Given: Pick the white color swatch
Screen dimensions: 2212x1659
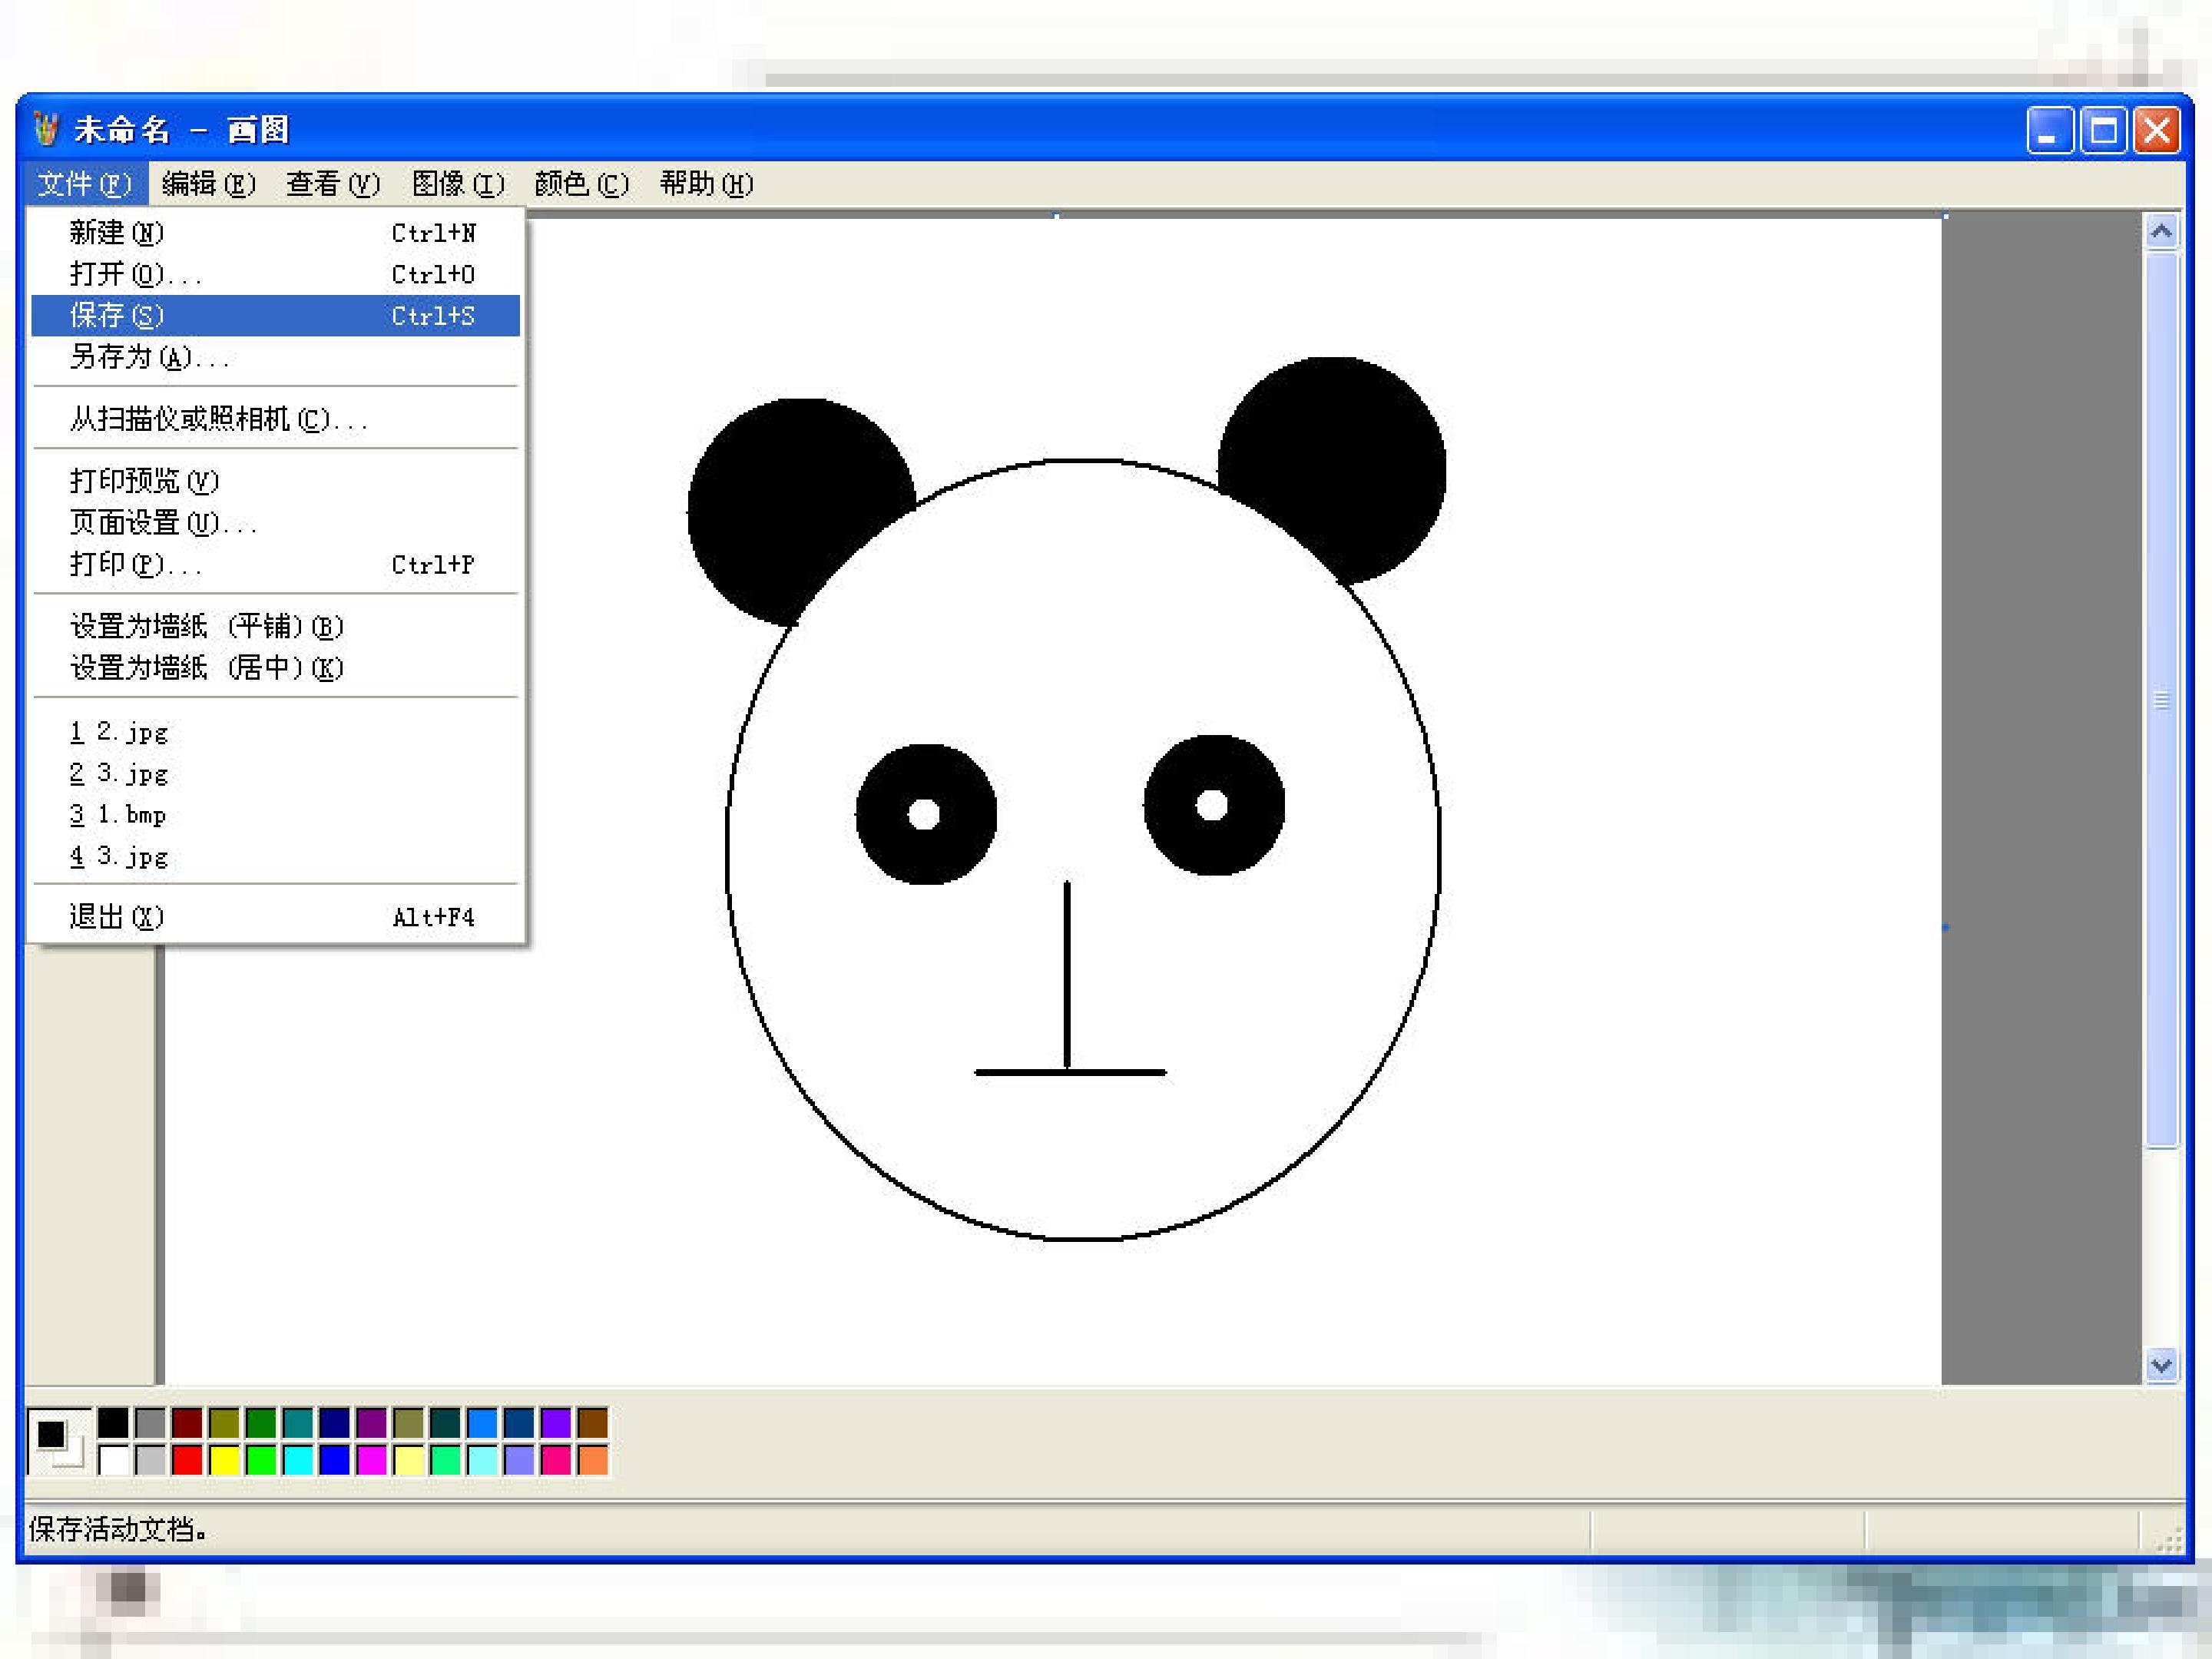Looking at the screenshot, I should 113,1460.
